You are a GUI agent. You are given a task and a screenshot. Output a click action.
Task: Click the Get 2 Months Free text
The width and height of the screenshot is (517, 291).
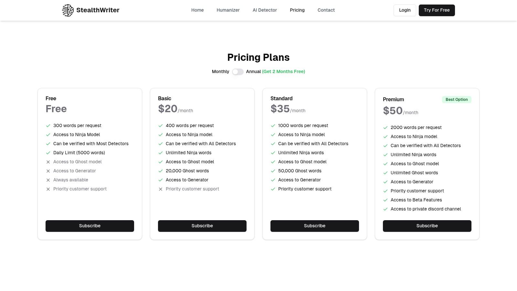(283, 72)
